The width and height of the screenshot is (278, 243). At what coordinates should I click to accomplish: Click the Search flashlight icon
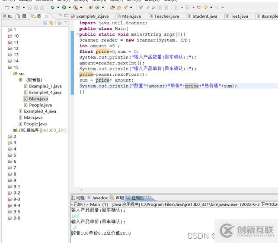point(126,7)
